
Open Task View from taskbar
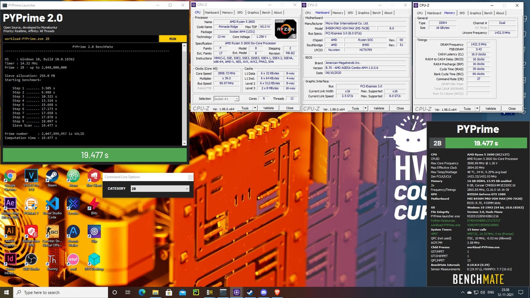[x=128, y=292]
